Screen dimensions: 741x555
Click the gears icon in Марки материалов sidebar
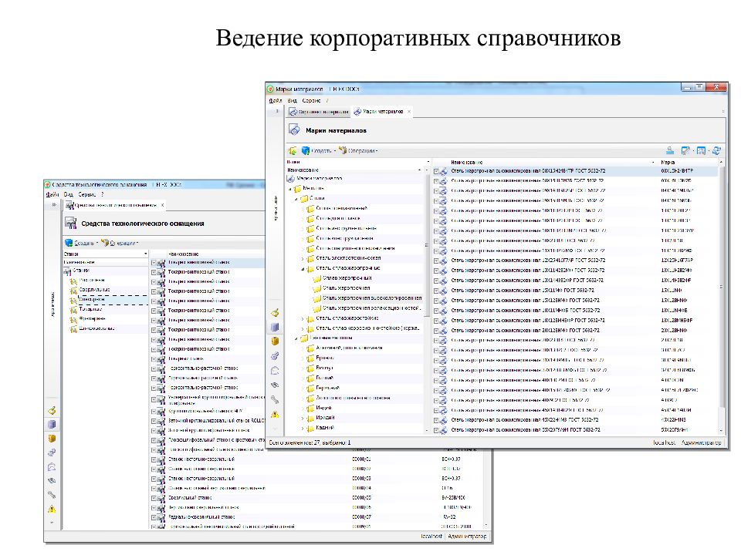coord(275,356)
